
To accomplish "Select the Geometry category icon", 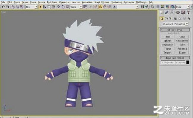I will [162, 19].
